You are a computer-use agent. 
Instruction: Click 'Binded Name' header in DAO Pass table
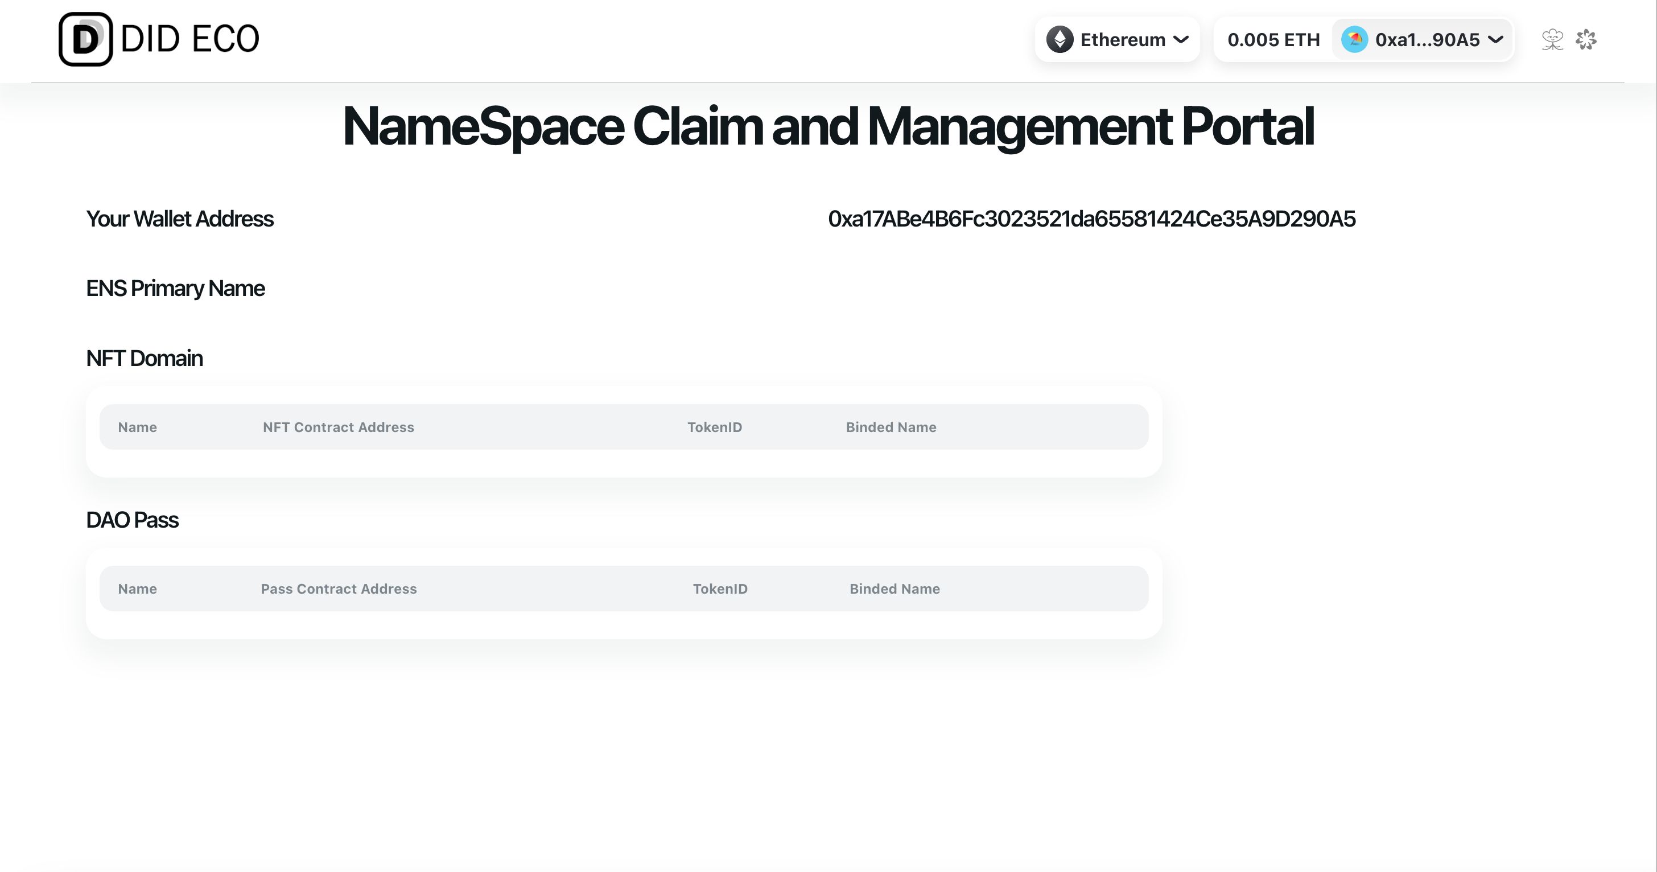point(895,589)
